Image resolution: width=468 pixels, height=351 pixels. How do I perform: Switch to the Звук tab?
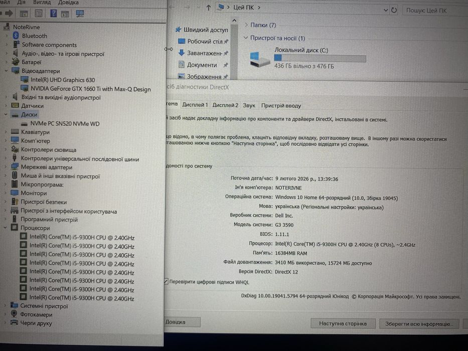coord(249,105)
